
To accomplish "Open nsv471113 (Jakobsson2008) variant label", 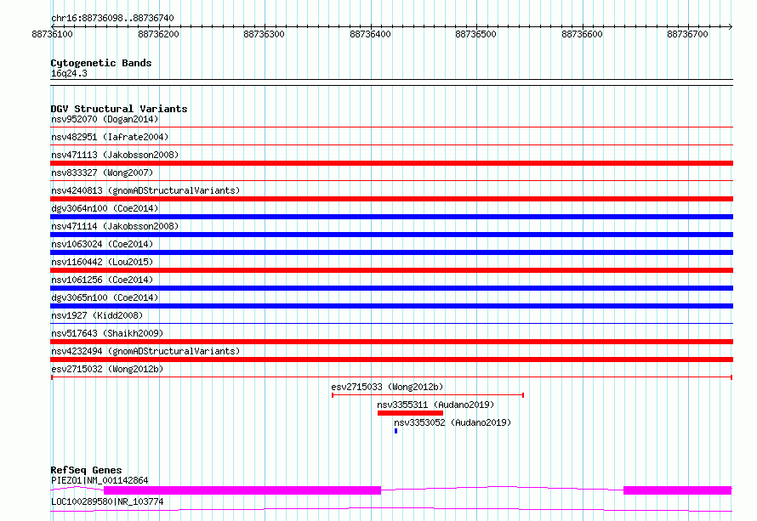I will (115, 155).
